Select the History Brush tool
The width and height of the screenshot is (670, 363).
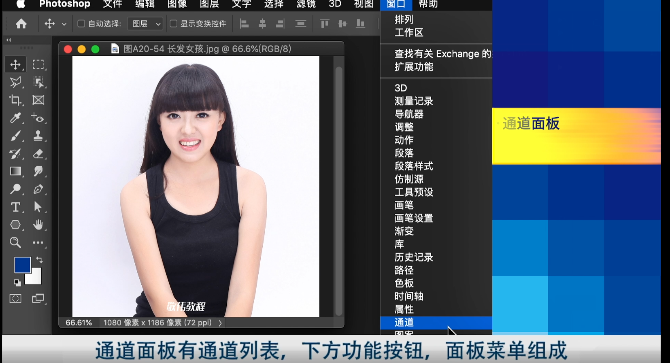(15, 153)
